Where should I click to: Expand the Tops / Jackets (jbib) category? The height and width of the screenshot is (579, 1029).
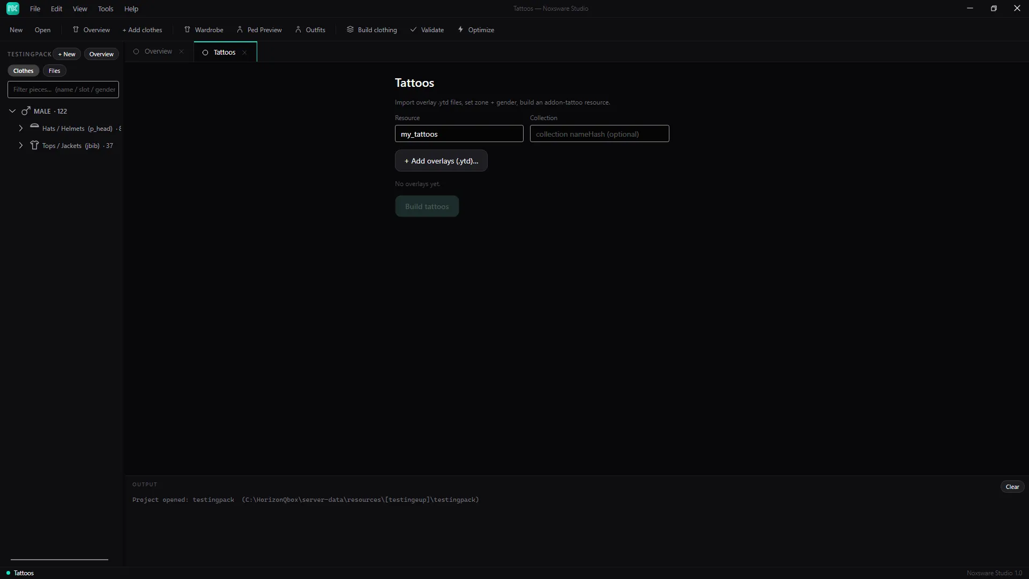click(x=21, y=146)
